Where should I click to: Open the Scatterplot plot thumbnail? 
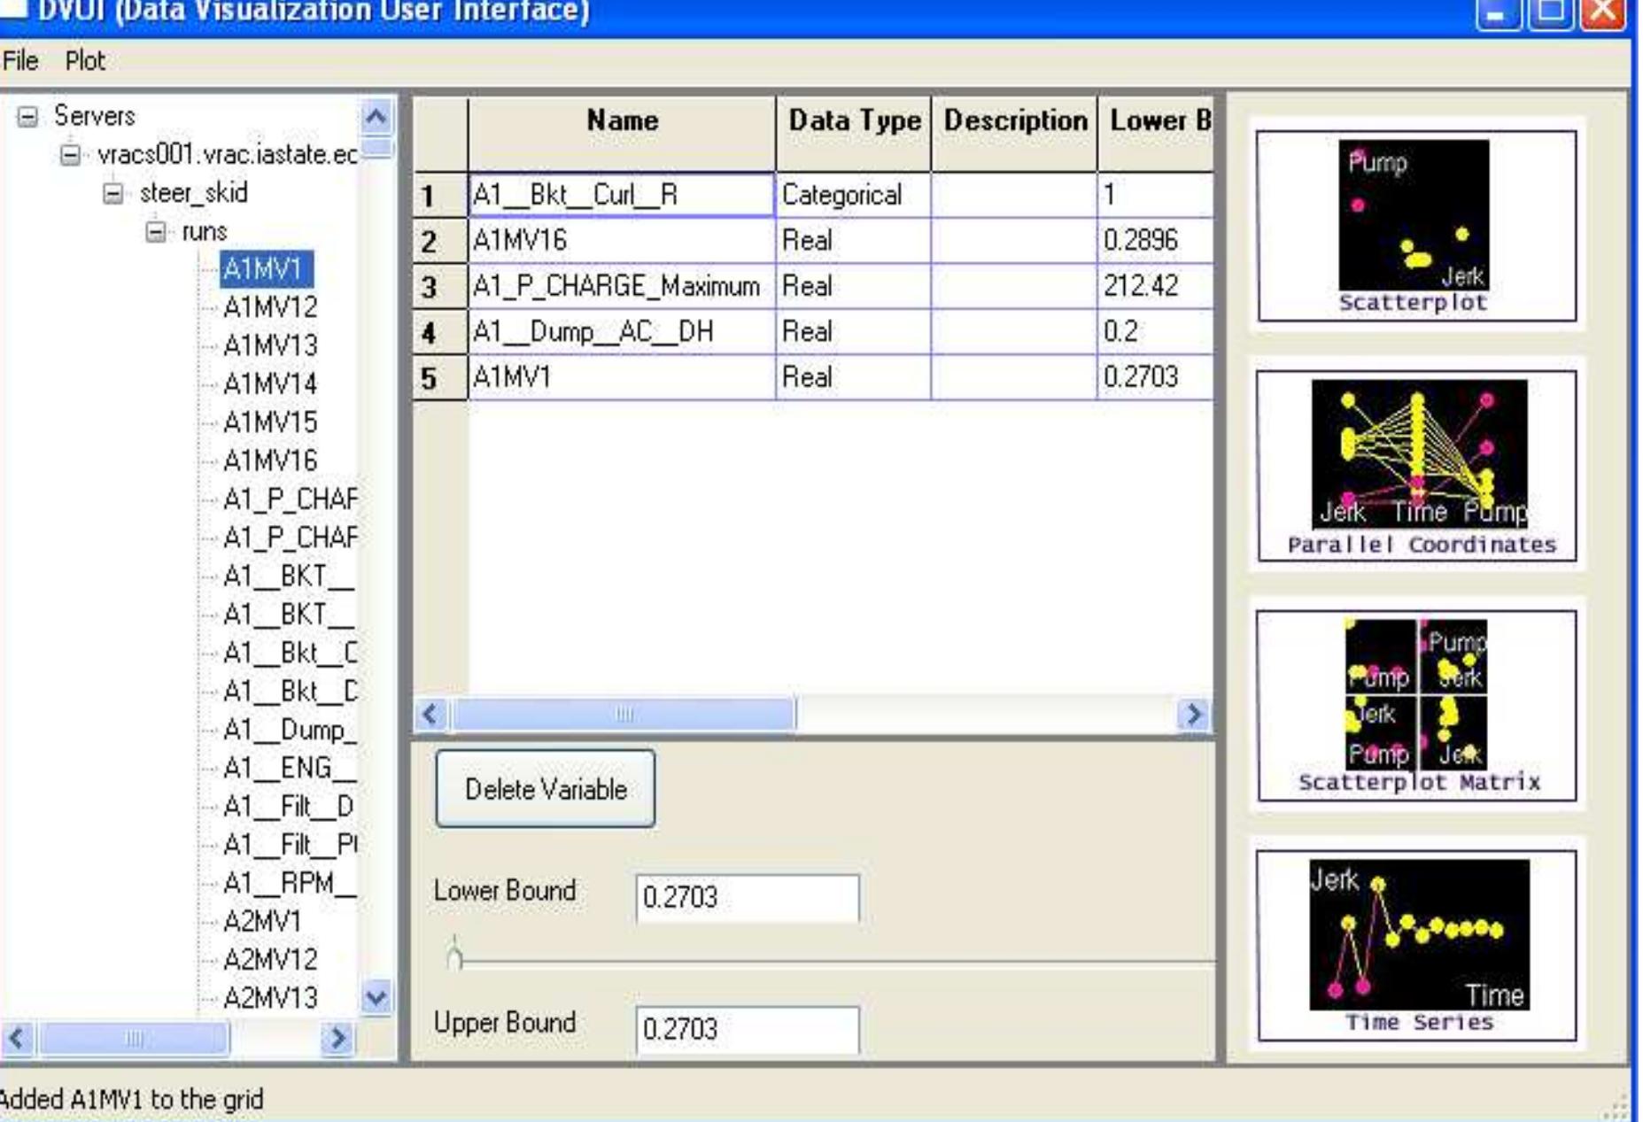pos(1415,227)
